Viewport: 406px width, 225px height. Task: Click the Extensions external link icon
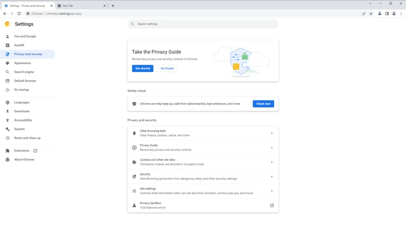click(x=35, y=151)
